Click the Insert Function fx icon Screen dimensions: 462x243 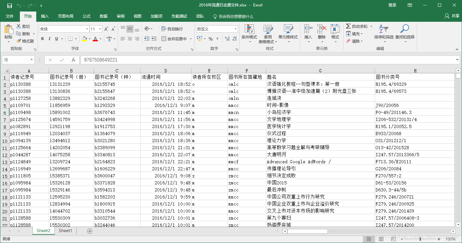click(73, 60)
